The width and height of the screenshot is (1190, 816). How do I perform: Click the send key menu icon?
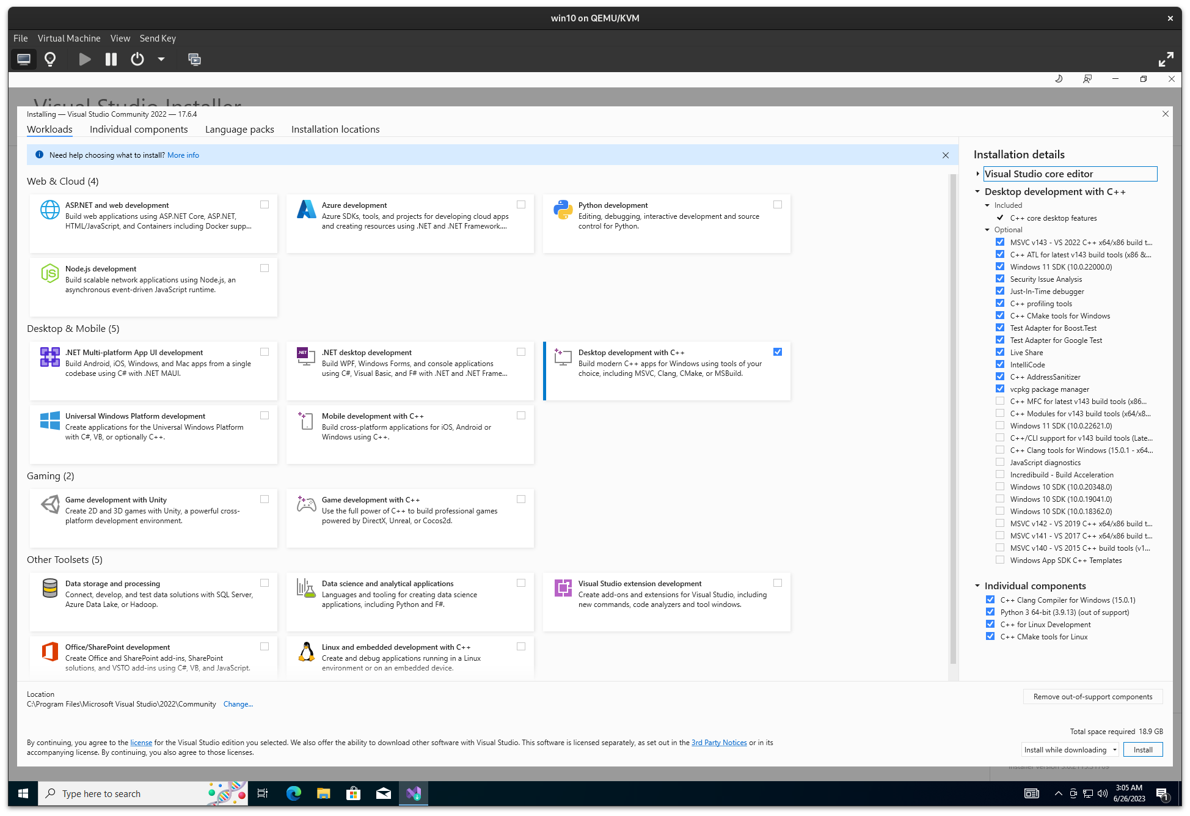pyautogui.click(x=158, y=38)
